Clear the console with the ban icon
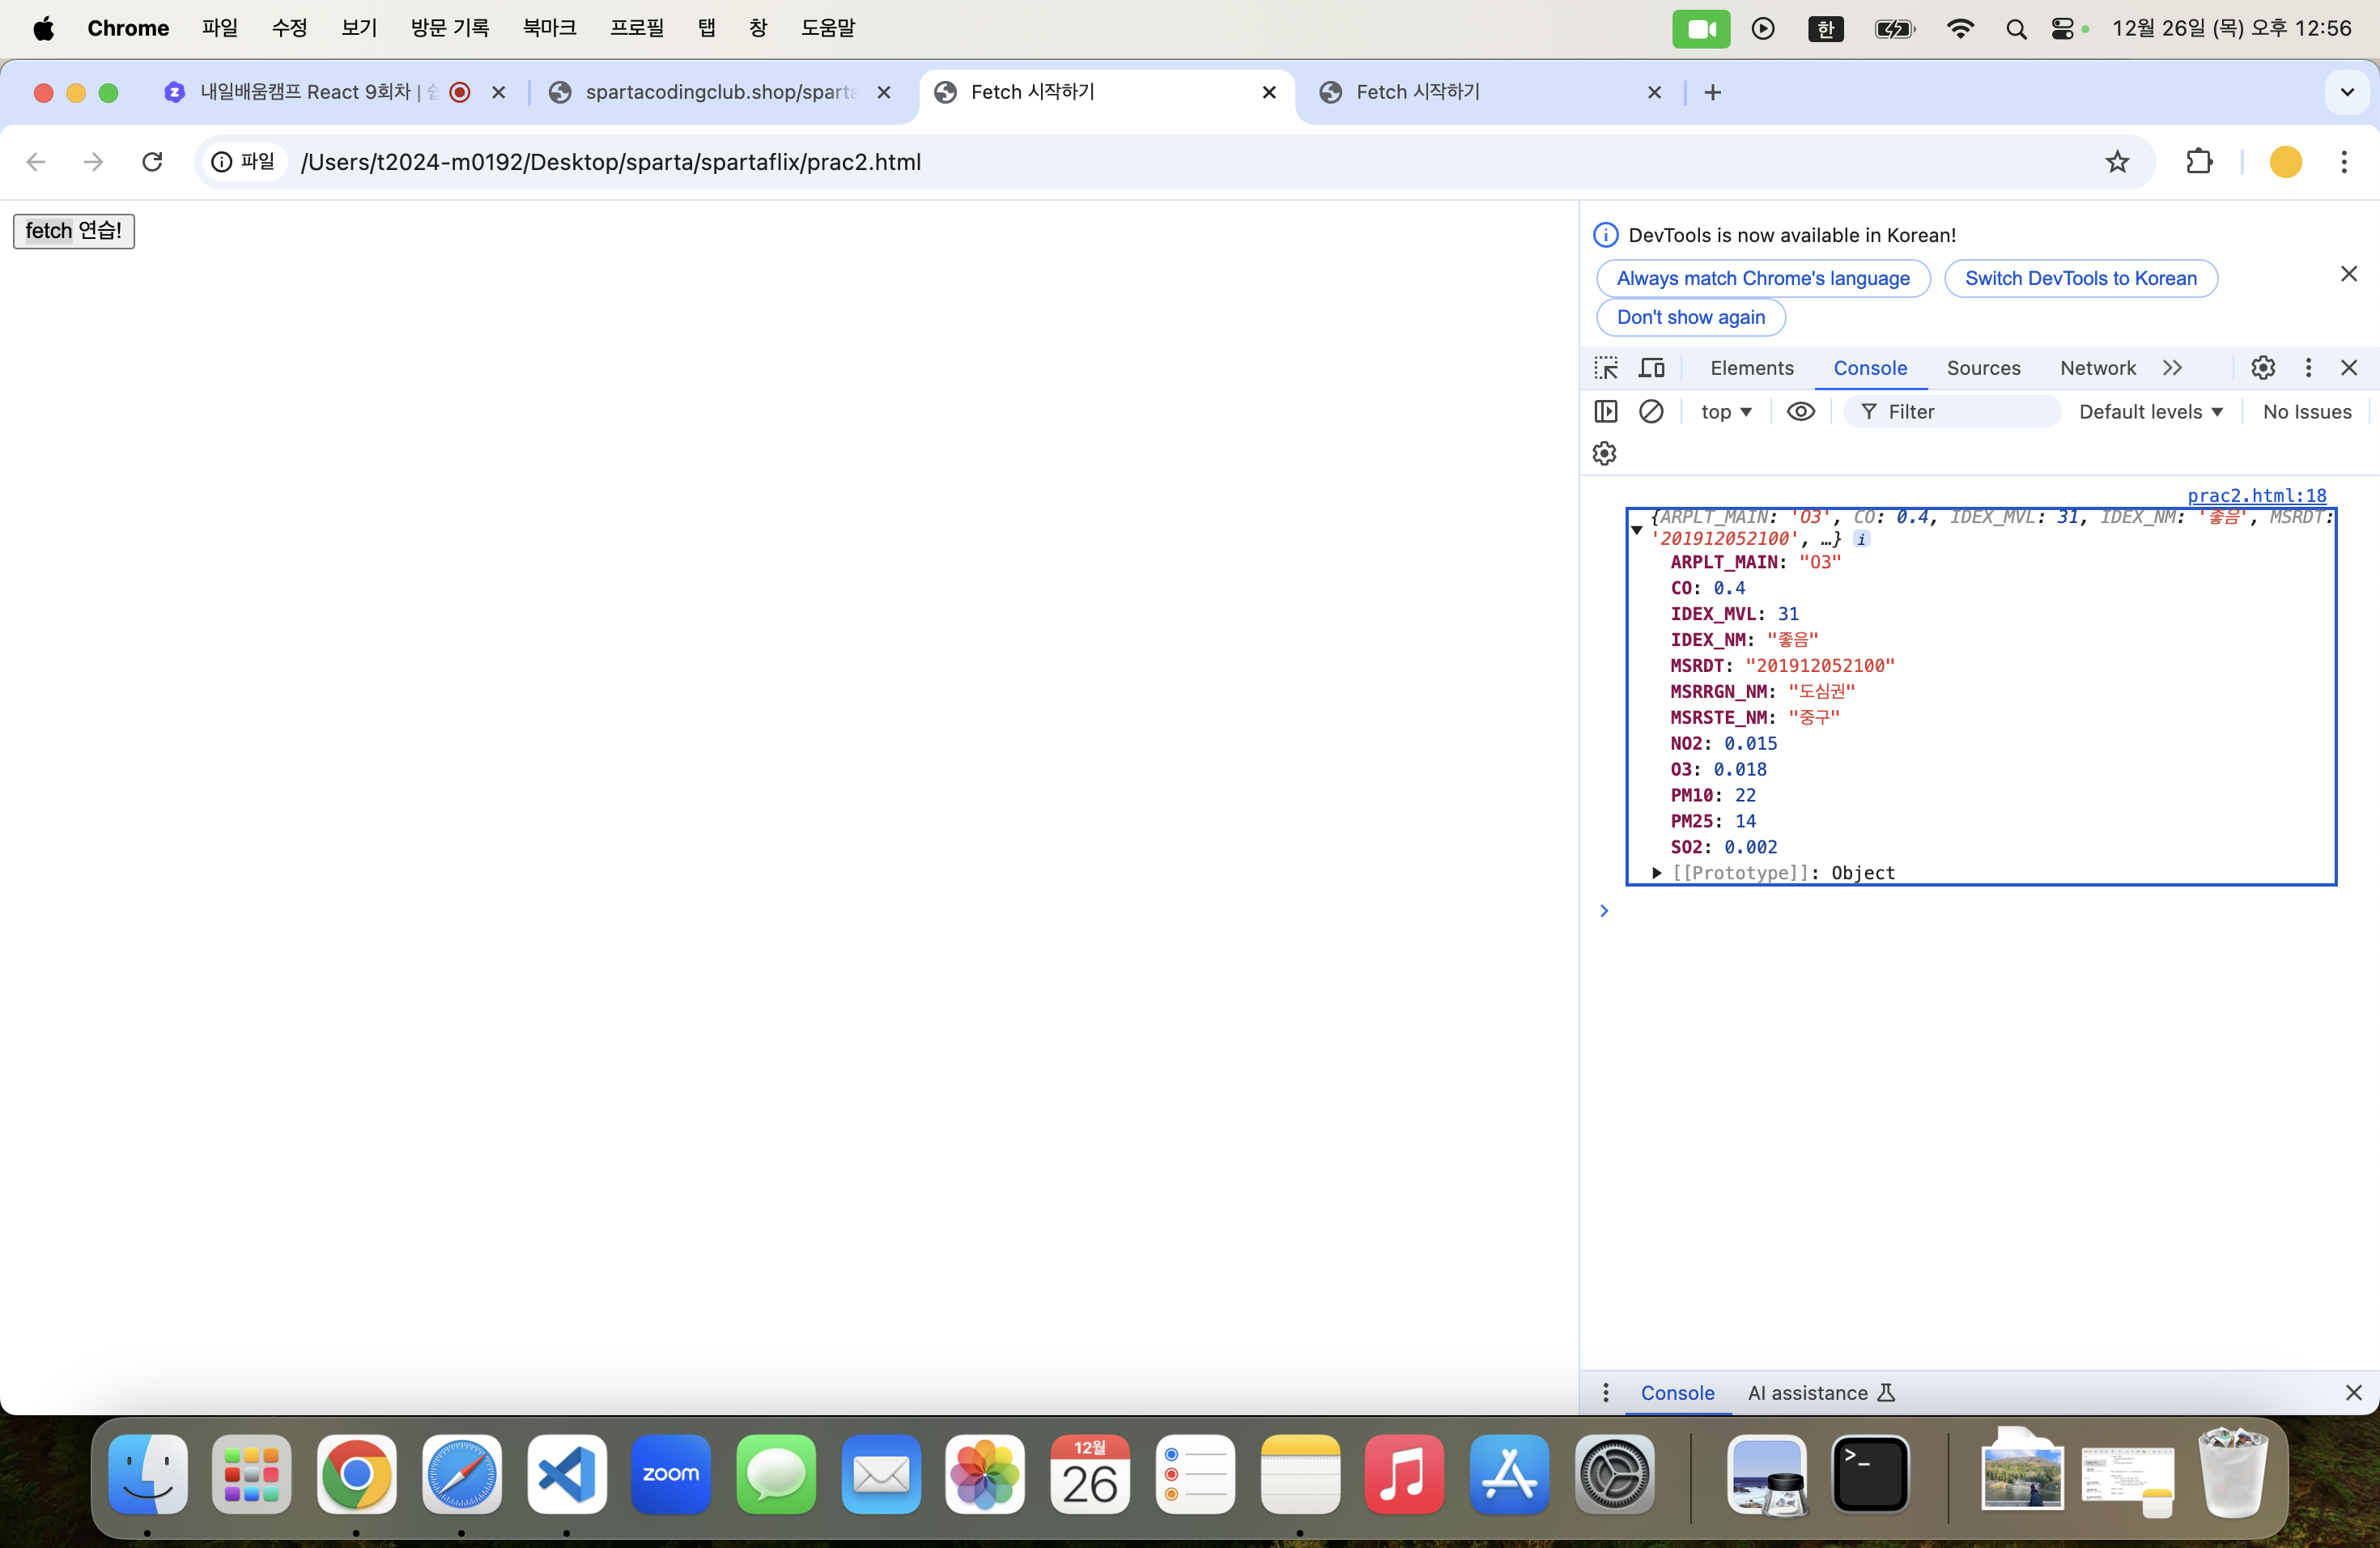Screen dimensions: 2380x1548 [x=1651, y=412]
